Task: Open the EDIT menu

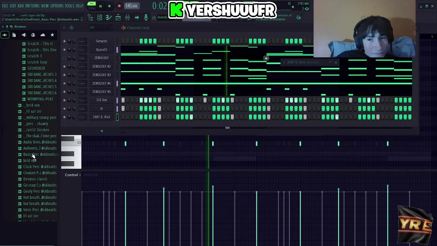Action: 13,6
